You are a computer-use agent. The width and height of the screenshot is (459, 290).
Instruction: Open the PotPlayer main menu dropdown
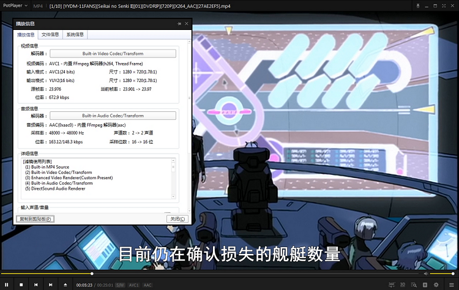(15, 6)
